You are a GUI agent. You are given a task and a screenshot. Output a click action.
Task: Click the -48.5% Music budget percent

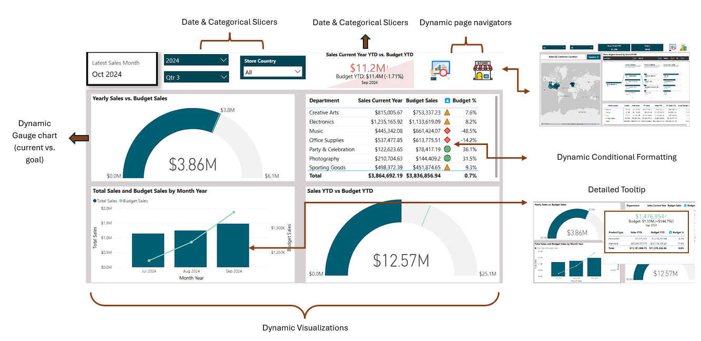click(x=468, y=131)
